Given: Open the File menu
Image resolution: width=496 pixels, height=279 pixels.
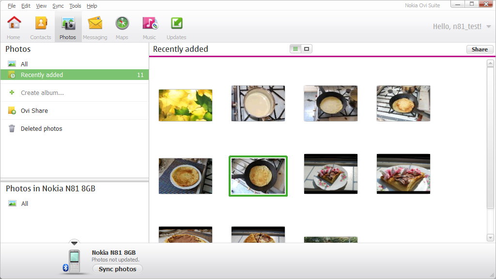Looking at the screenshot, I should [x=12, y=6].
